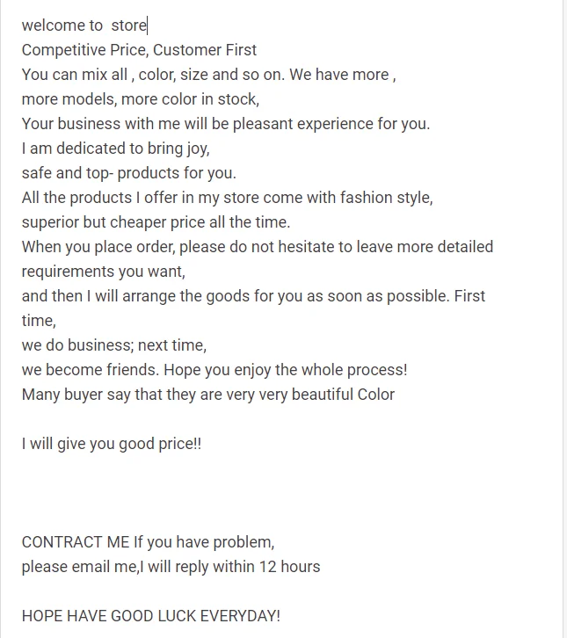Click 'please email me, I will reply' line
The width and height of the screenshot is (567, 638).
(171, 567)
